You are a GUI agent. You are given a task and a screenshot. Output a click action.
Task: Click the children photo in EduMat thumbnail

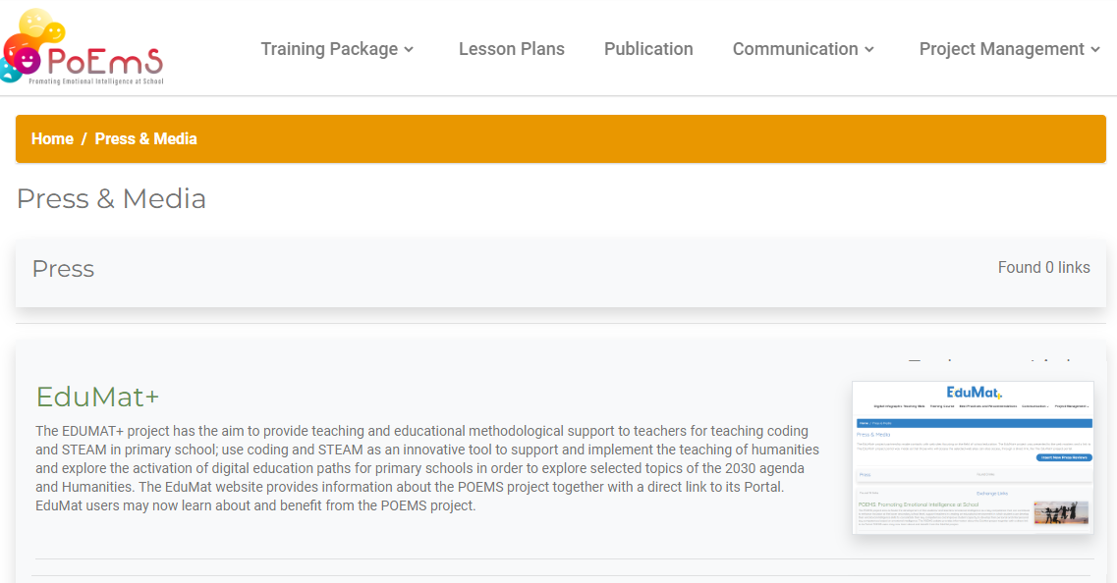[1061, 512]
